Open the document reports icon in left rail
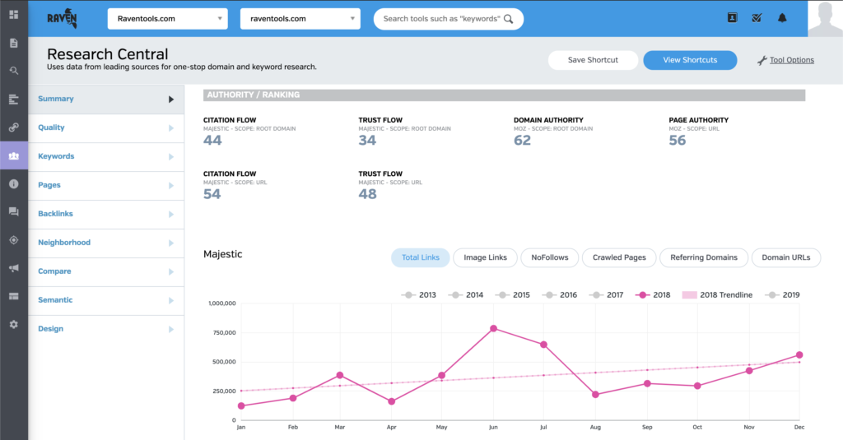The height and width of the screenshot is (440, 843). pos(14,43)
